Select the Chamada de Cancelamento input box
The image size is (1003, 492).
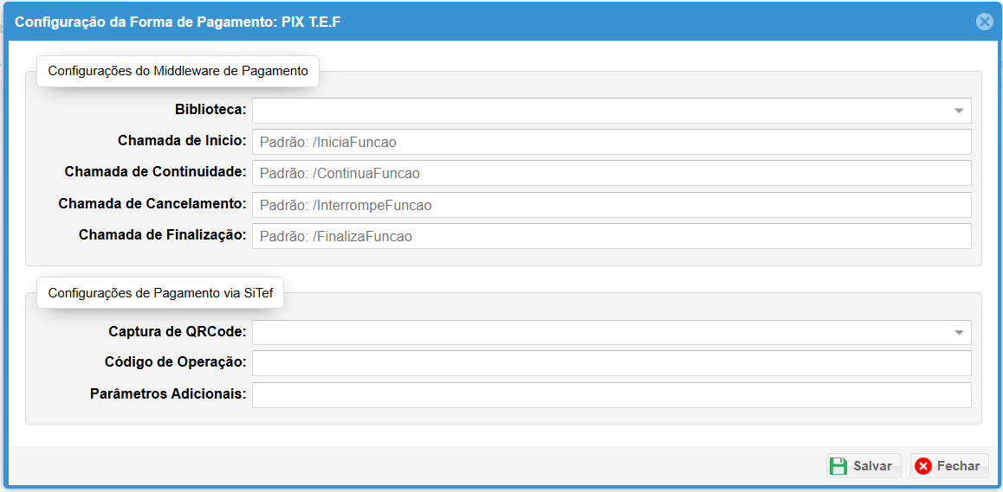612,206
